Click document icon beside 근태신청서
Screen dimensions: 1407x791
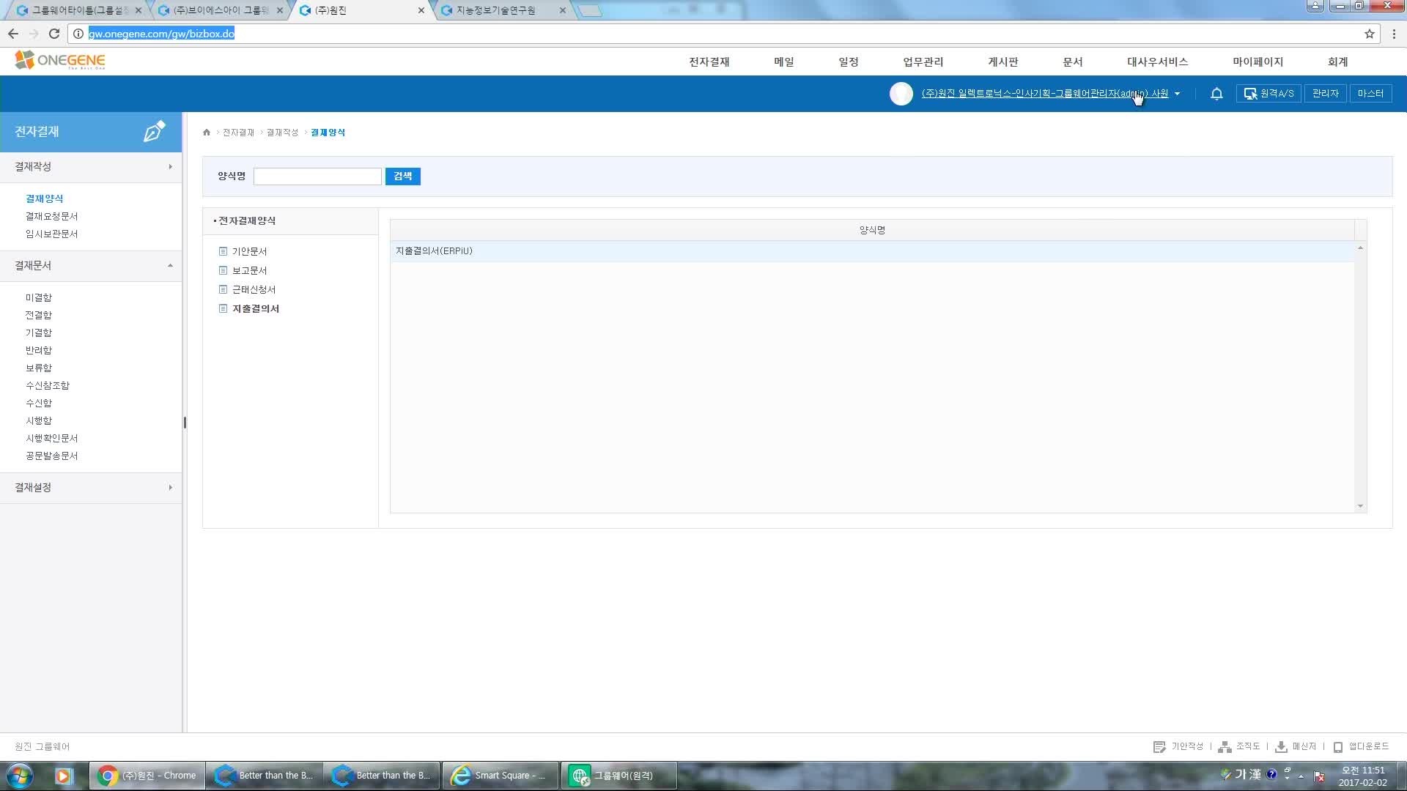click(x=223, y=289)
